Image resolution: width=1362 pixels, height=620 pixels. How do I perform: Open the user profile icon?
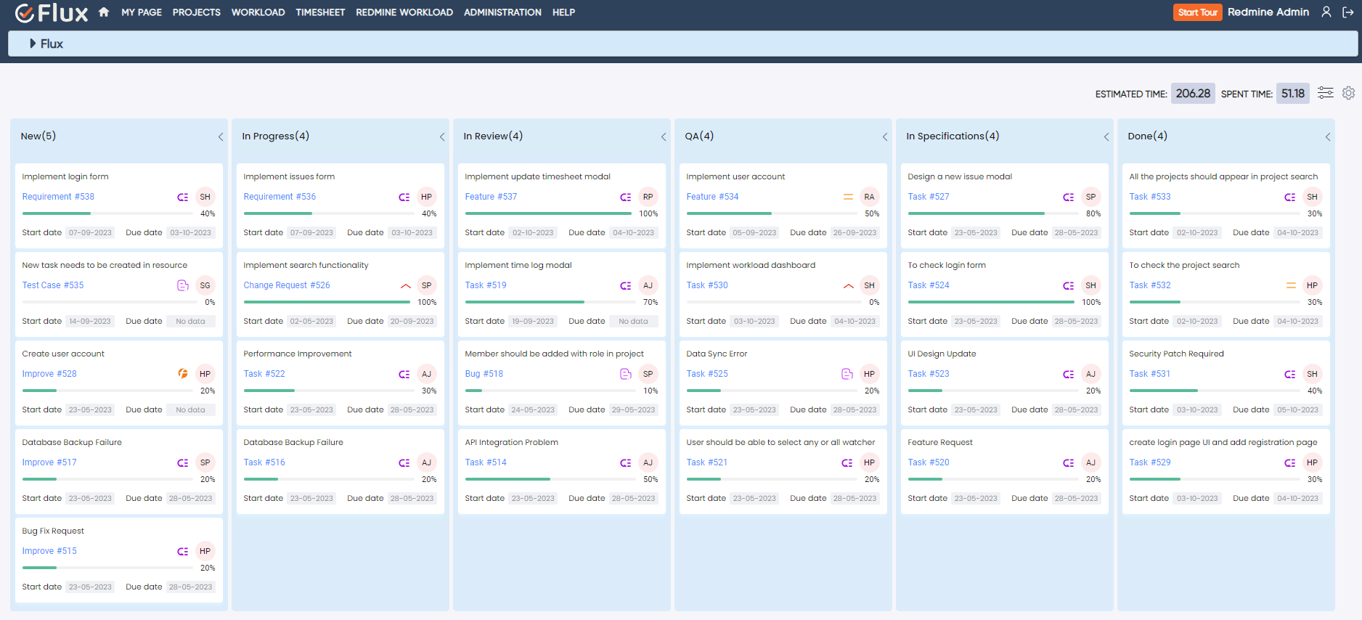pyautogui.click(x=1326, y=12)
